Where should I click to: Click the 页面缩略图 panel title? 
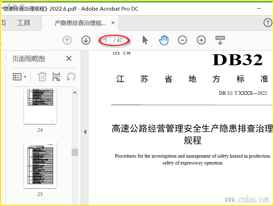pos(29,59)
